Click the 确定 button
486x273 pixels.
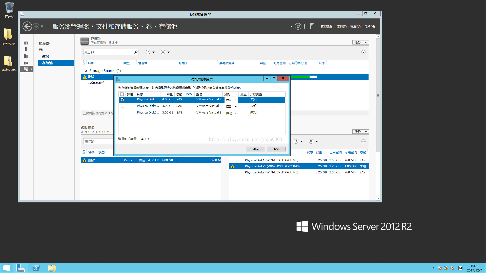point(255,149)
